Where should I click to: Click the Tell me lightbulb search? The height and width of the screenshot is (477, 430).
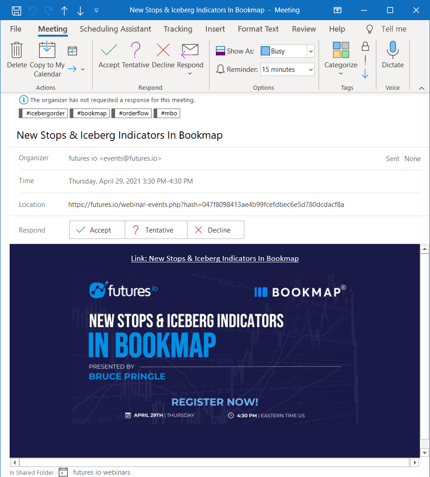coord(369,29)
